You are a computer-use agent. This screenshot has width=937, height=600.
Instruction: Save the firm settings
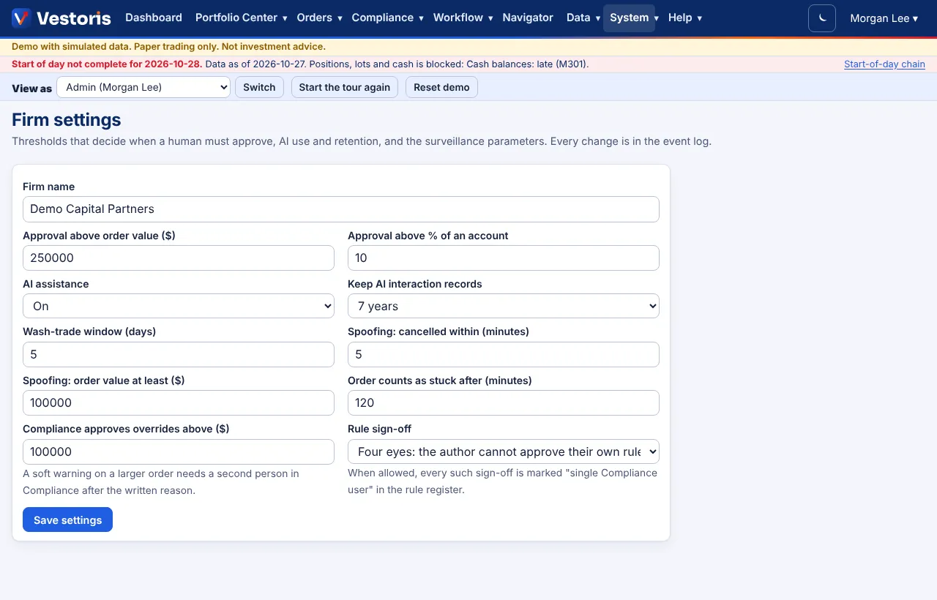pyautogui.click(x=67, y=520)
